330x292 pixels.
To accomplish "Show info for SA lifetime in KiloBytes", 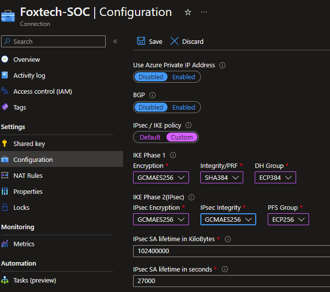I will [x=228, y=239].
